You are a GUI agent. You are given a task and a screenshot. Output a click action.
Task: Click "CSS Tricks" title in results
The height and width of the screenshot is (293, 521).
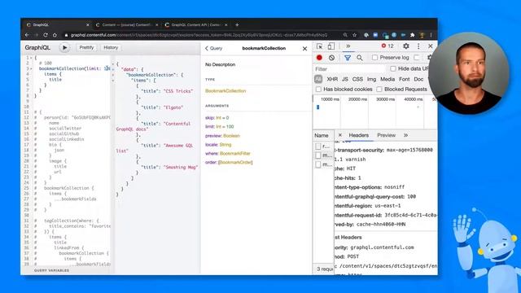178,91
